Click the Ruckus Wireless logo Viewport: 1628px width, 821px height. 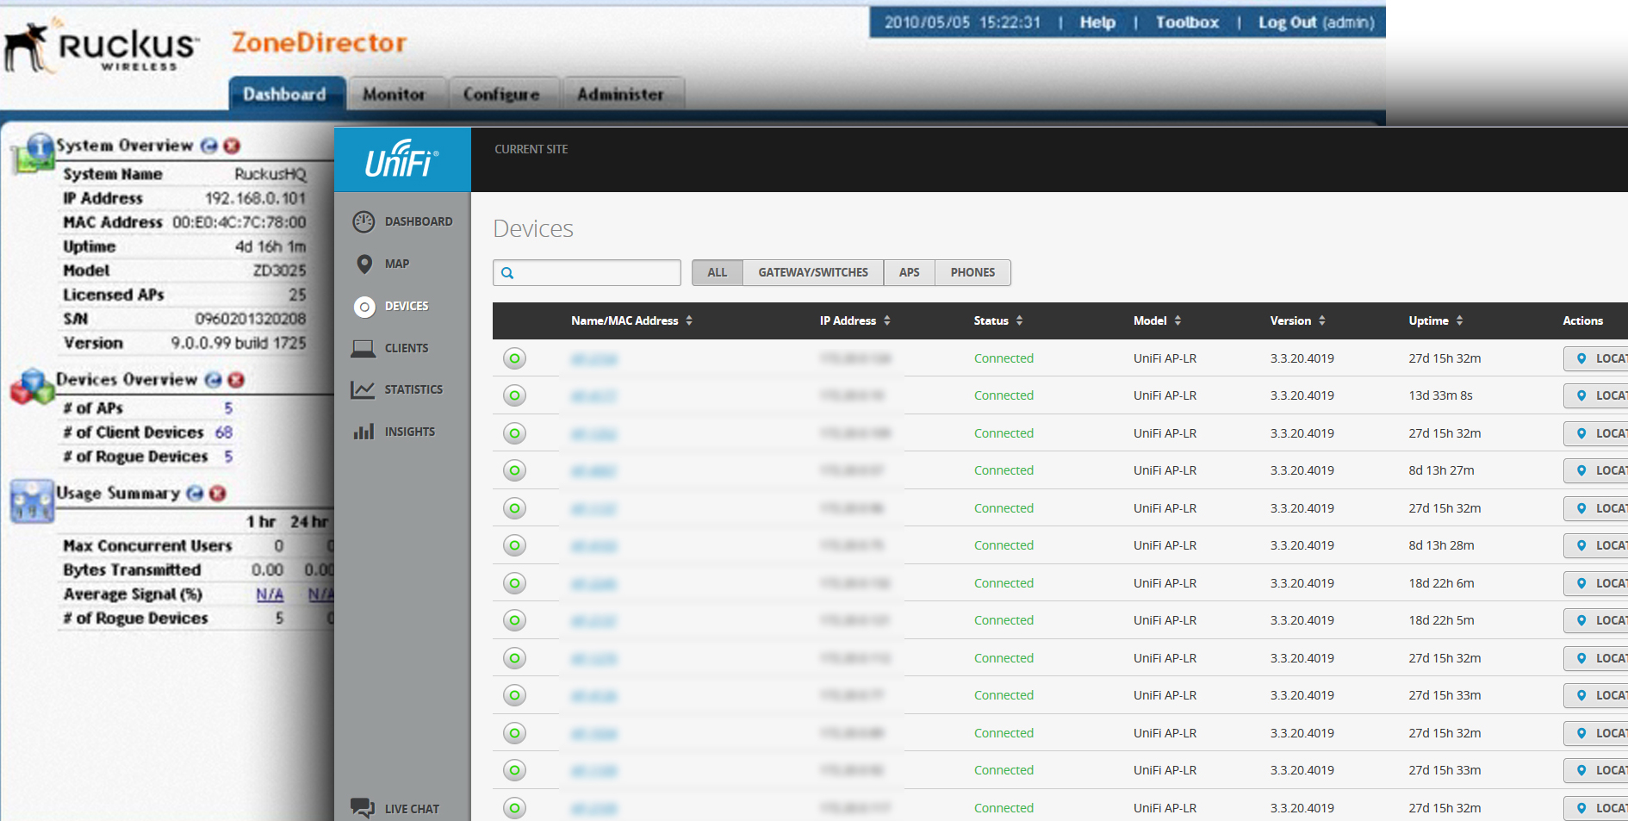point(102,47)
